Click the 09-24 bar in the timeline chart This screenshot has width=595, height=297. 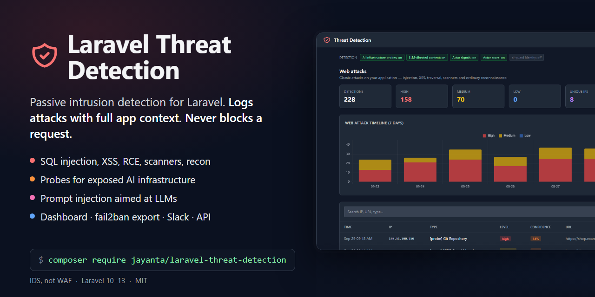(420, 169)
